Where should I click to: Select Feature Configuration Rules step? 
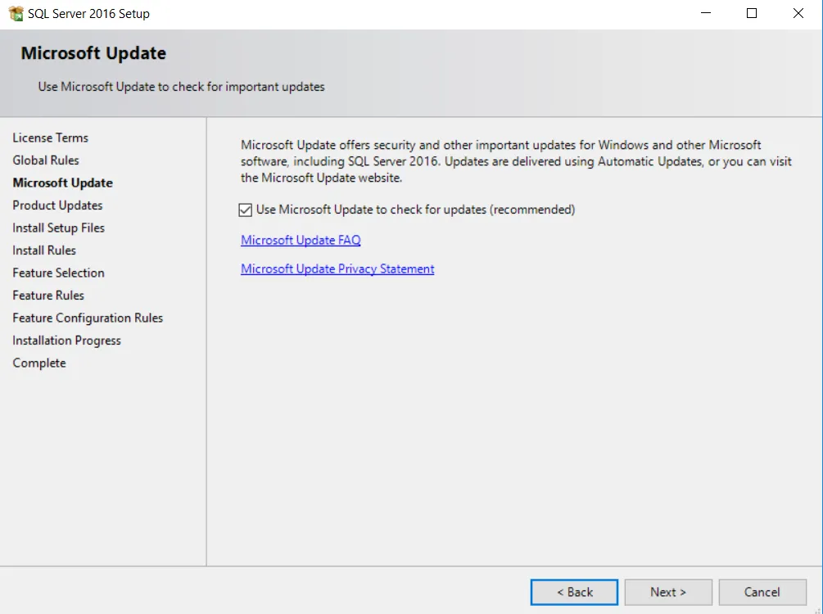click(x=88, y=318)
